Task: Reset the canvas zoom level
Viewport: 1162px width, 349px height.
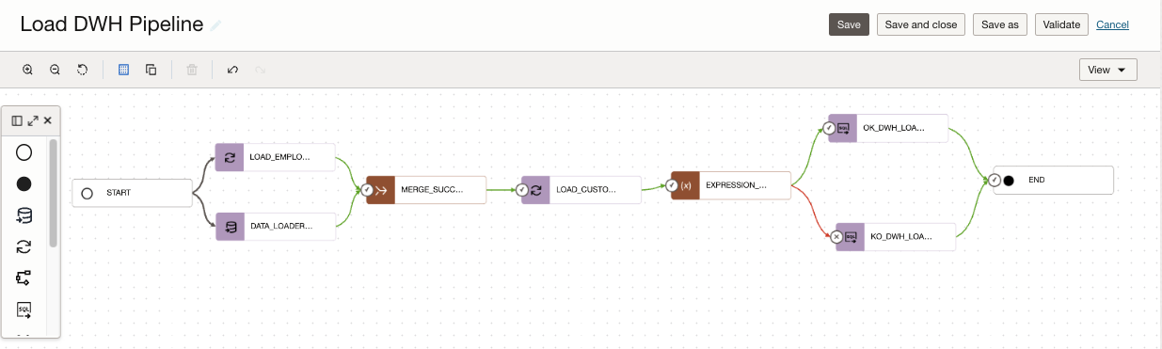Action: 83,70
